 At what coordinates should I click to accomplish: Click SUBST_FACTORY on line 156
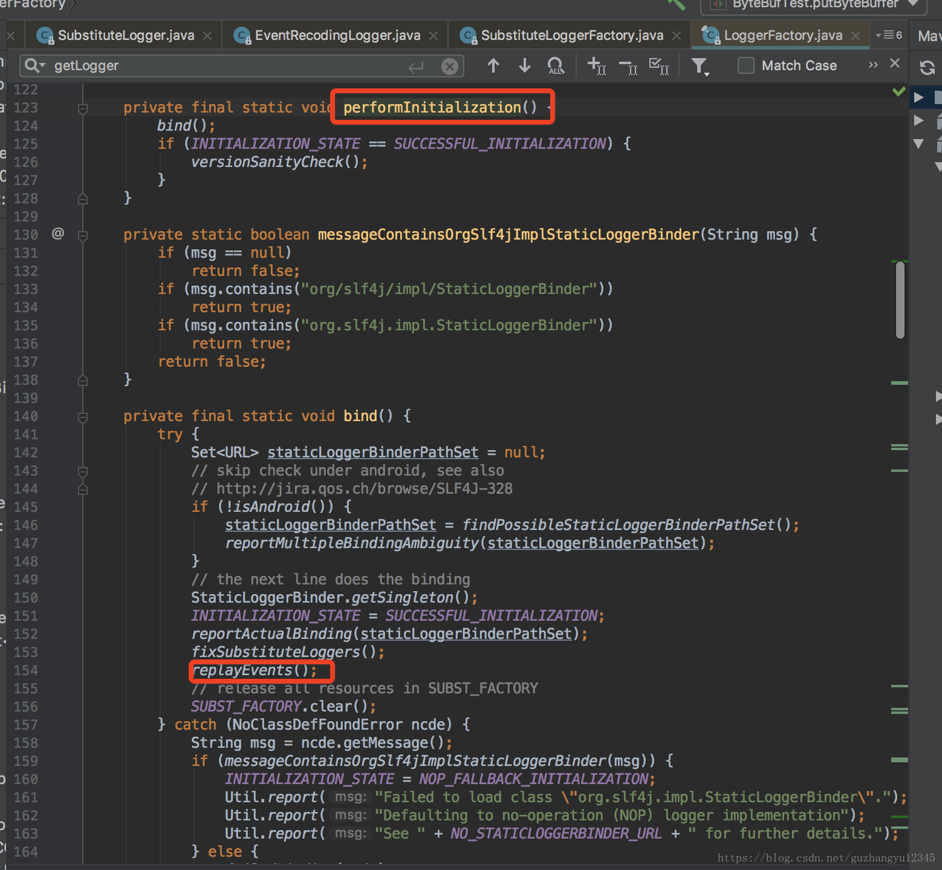coord(246,706)
